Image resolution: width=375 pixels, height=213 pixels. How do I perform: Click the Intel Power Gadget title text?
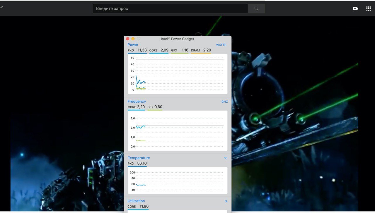[178, 39]
